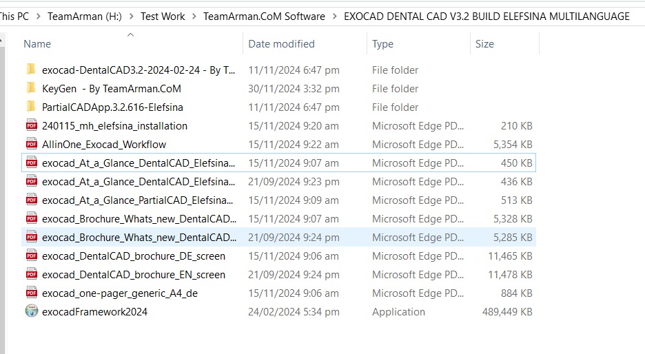The image size is (645, 354).
Task: Navigate to Test Work in breadcrumb
Action: pyautogui.click(x=163, y=17)
